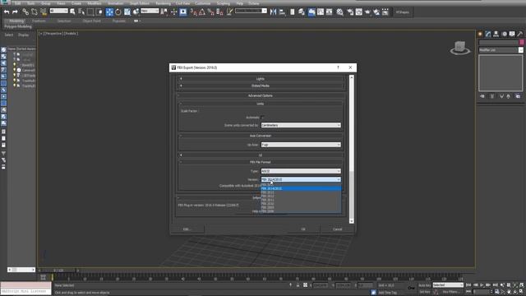Viewport: 526px width, 296px height.
Task: Activate the Select and Move tool
Action: tap(109, 12)
